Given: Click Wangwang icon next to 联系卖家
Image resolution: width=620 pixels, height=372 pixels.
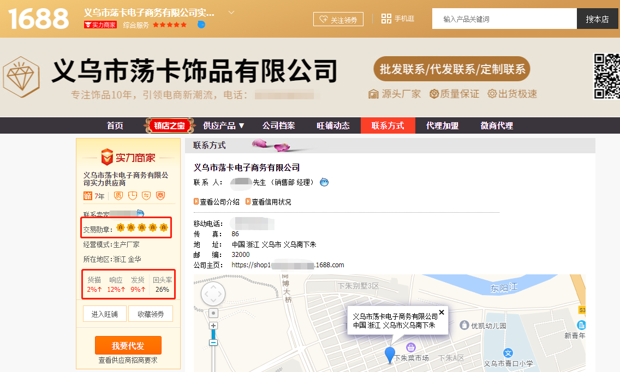Looking at the screenshot, I should point(140,213).
